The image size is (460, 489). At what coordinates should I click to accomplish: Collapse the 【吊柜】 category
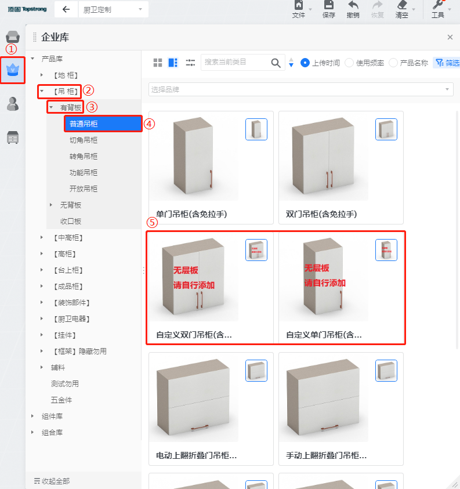42,91
